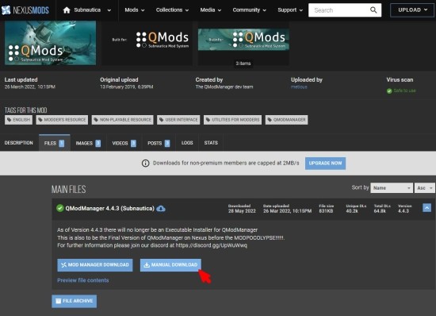Collapse the QModManager 4.4.3 file entry
The height and width of the screenshot is (316, 436).
(426, 208)
